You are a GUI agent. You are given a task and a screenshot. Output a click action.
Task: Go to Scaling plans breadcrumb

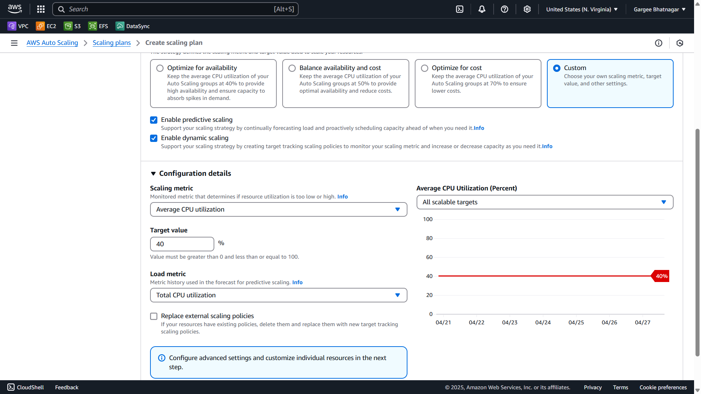[112, 43]
